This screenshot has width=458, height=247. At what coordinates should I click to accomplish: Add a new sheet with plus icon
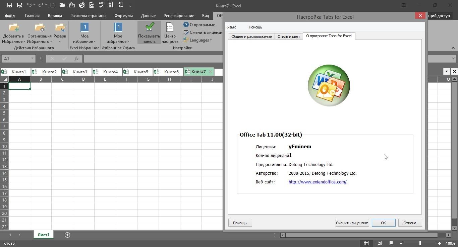click(67, 235)
